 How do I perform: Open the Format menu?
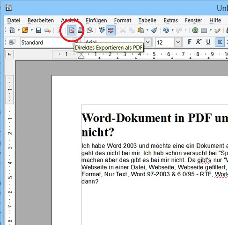[123, 21]
